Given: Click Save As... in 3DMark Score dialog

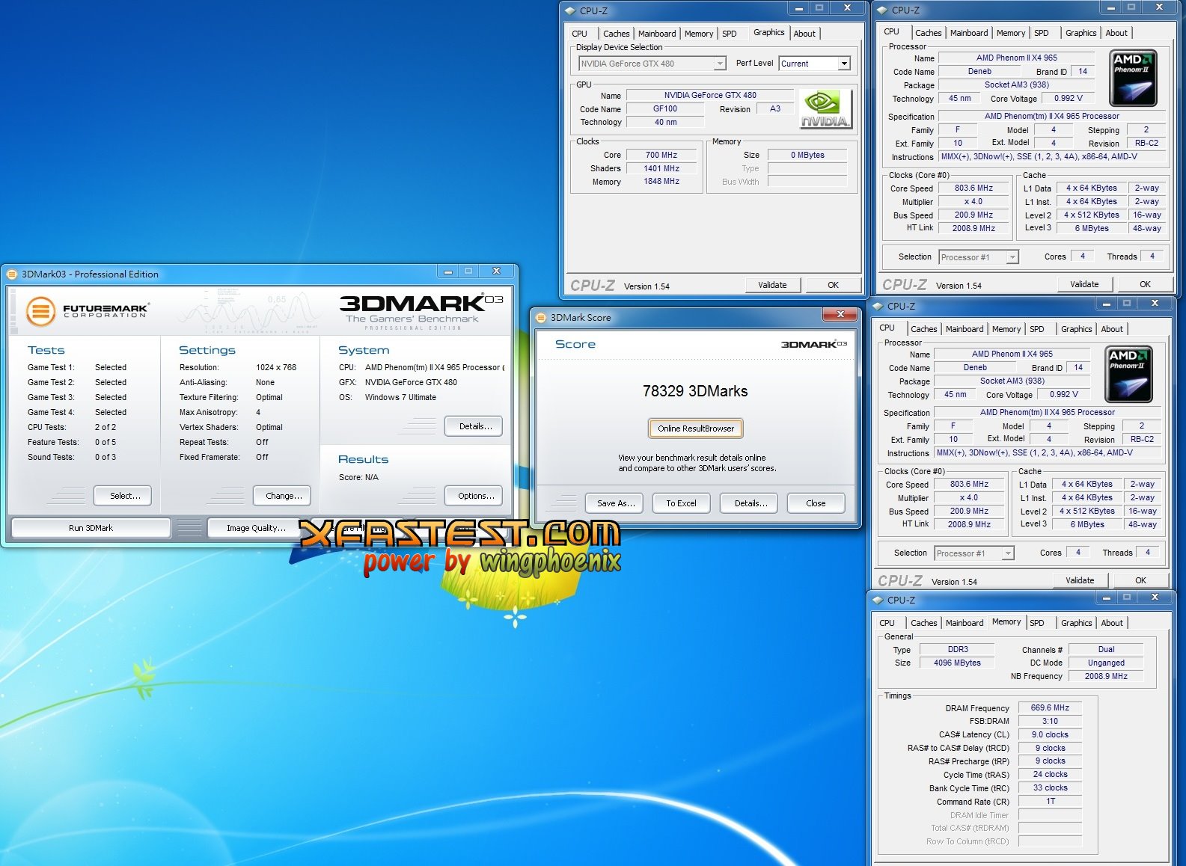Looking at the screenshot, I should pyautogui.click(x=616, y=503).
